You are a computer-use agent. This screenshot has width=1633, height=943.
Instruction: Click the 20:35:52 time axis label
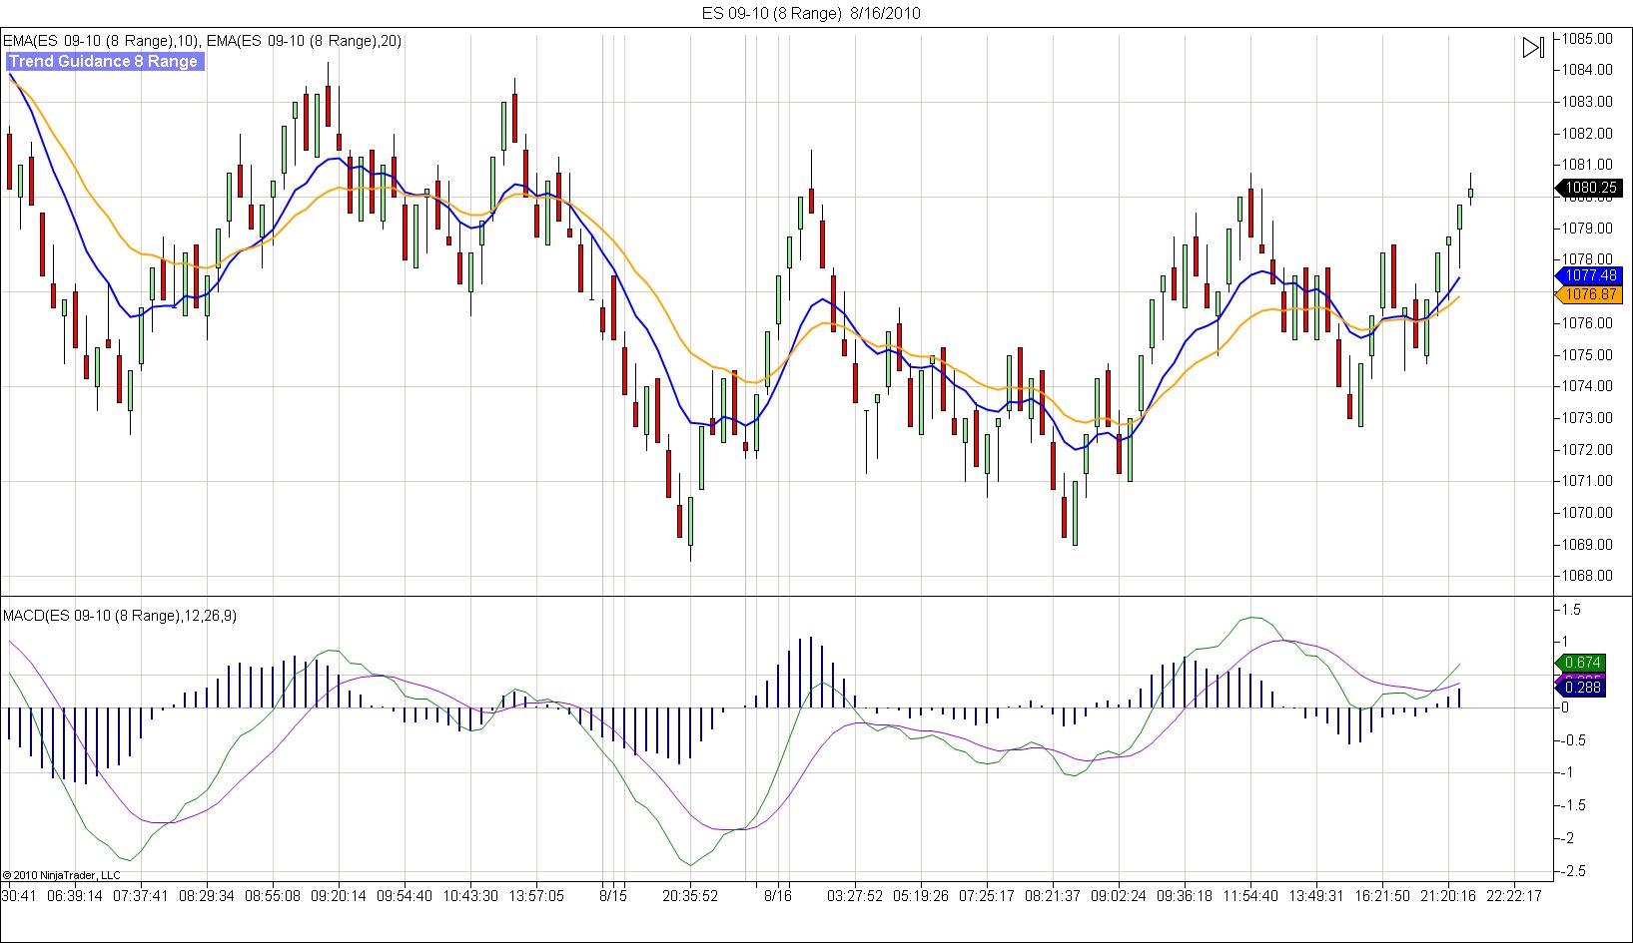690,896
